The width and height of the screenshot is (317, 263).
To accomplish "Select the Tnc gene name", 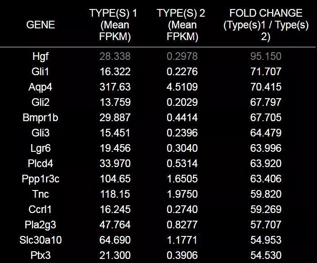I will coord(41,194).
